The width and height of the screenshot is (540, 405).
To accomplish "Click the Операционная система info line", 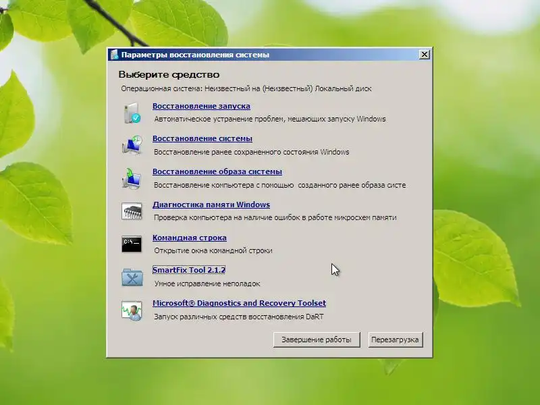I will 246,88.
